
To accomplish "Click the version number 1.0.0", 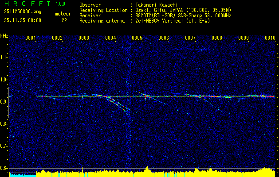I will pyautogui.click(x=60, y=4).
